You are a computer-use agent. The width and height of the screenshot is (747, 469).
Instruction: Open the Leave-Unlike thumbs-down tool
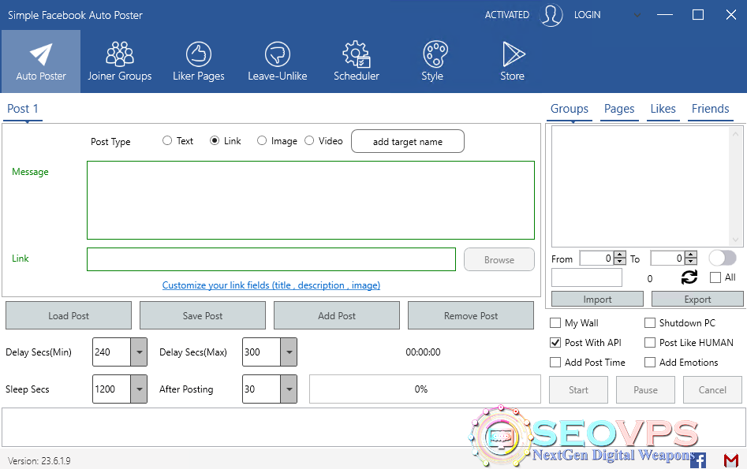click(278, 61)
